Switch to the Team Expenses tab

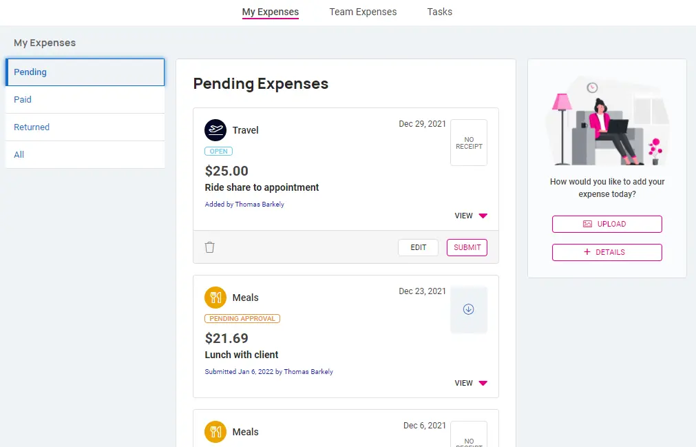point(363,12)
